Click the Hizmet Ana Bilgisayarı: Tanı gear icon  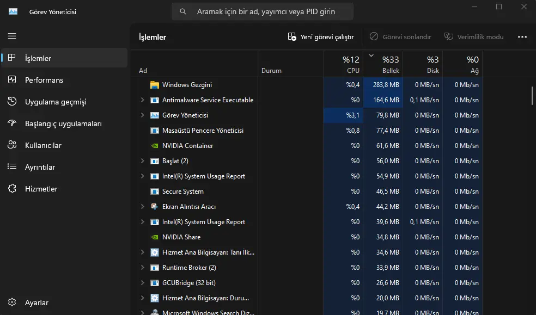155,252
